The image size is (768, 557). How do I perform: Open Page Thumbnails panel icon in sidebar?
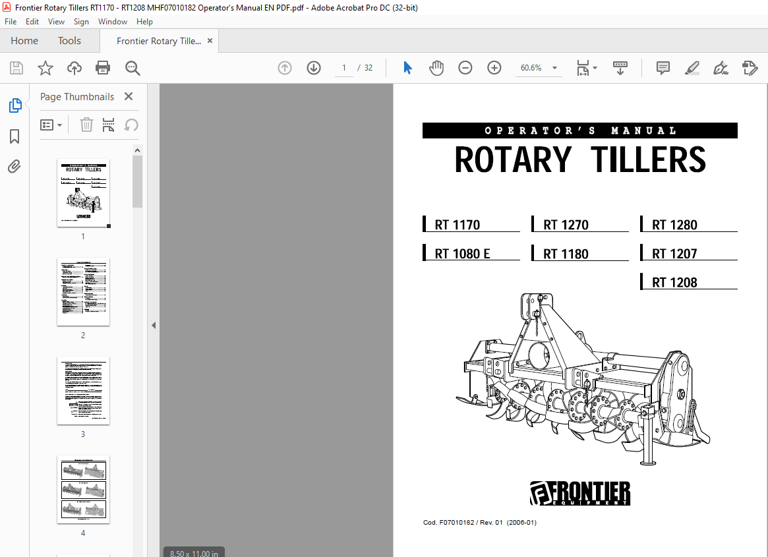[x=15, y=105]
